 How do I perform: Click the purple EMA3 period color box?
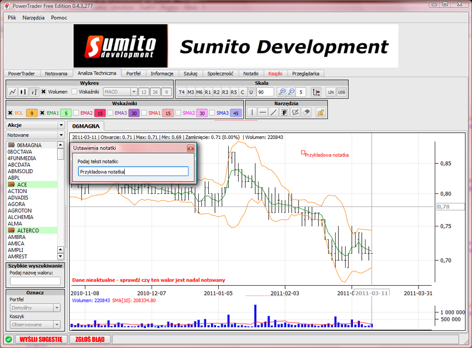click(x=134, y=113)
